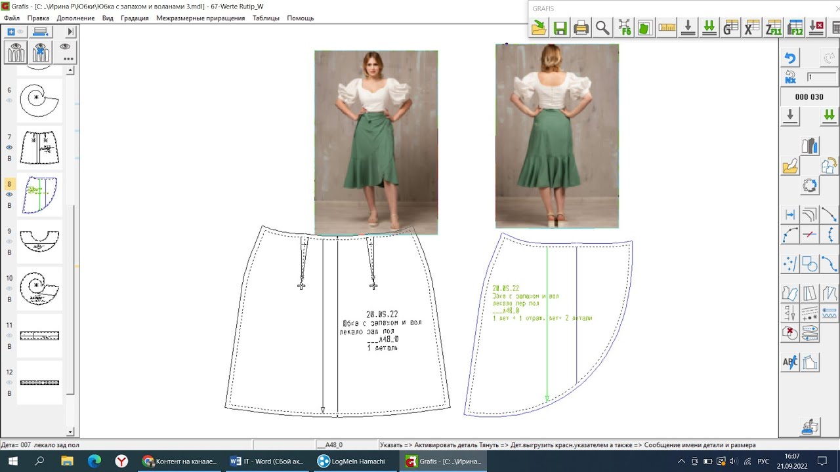Save the pattern with the floppy disk icon
840x472 pixels.
coord(560,28)
